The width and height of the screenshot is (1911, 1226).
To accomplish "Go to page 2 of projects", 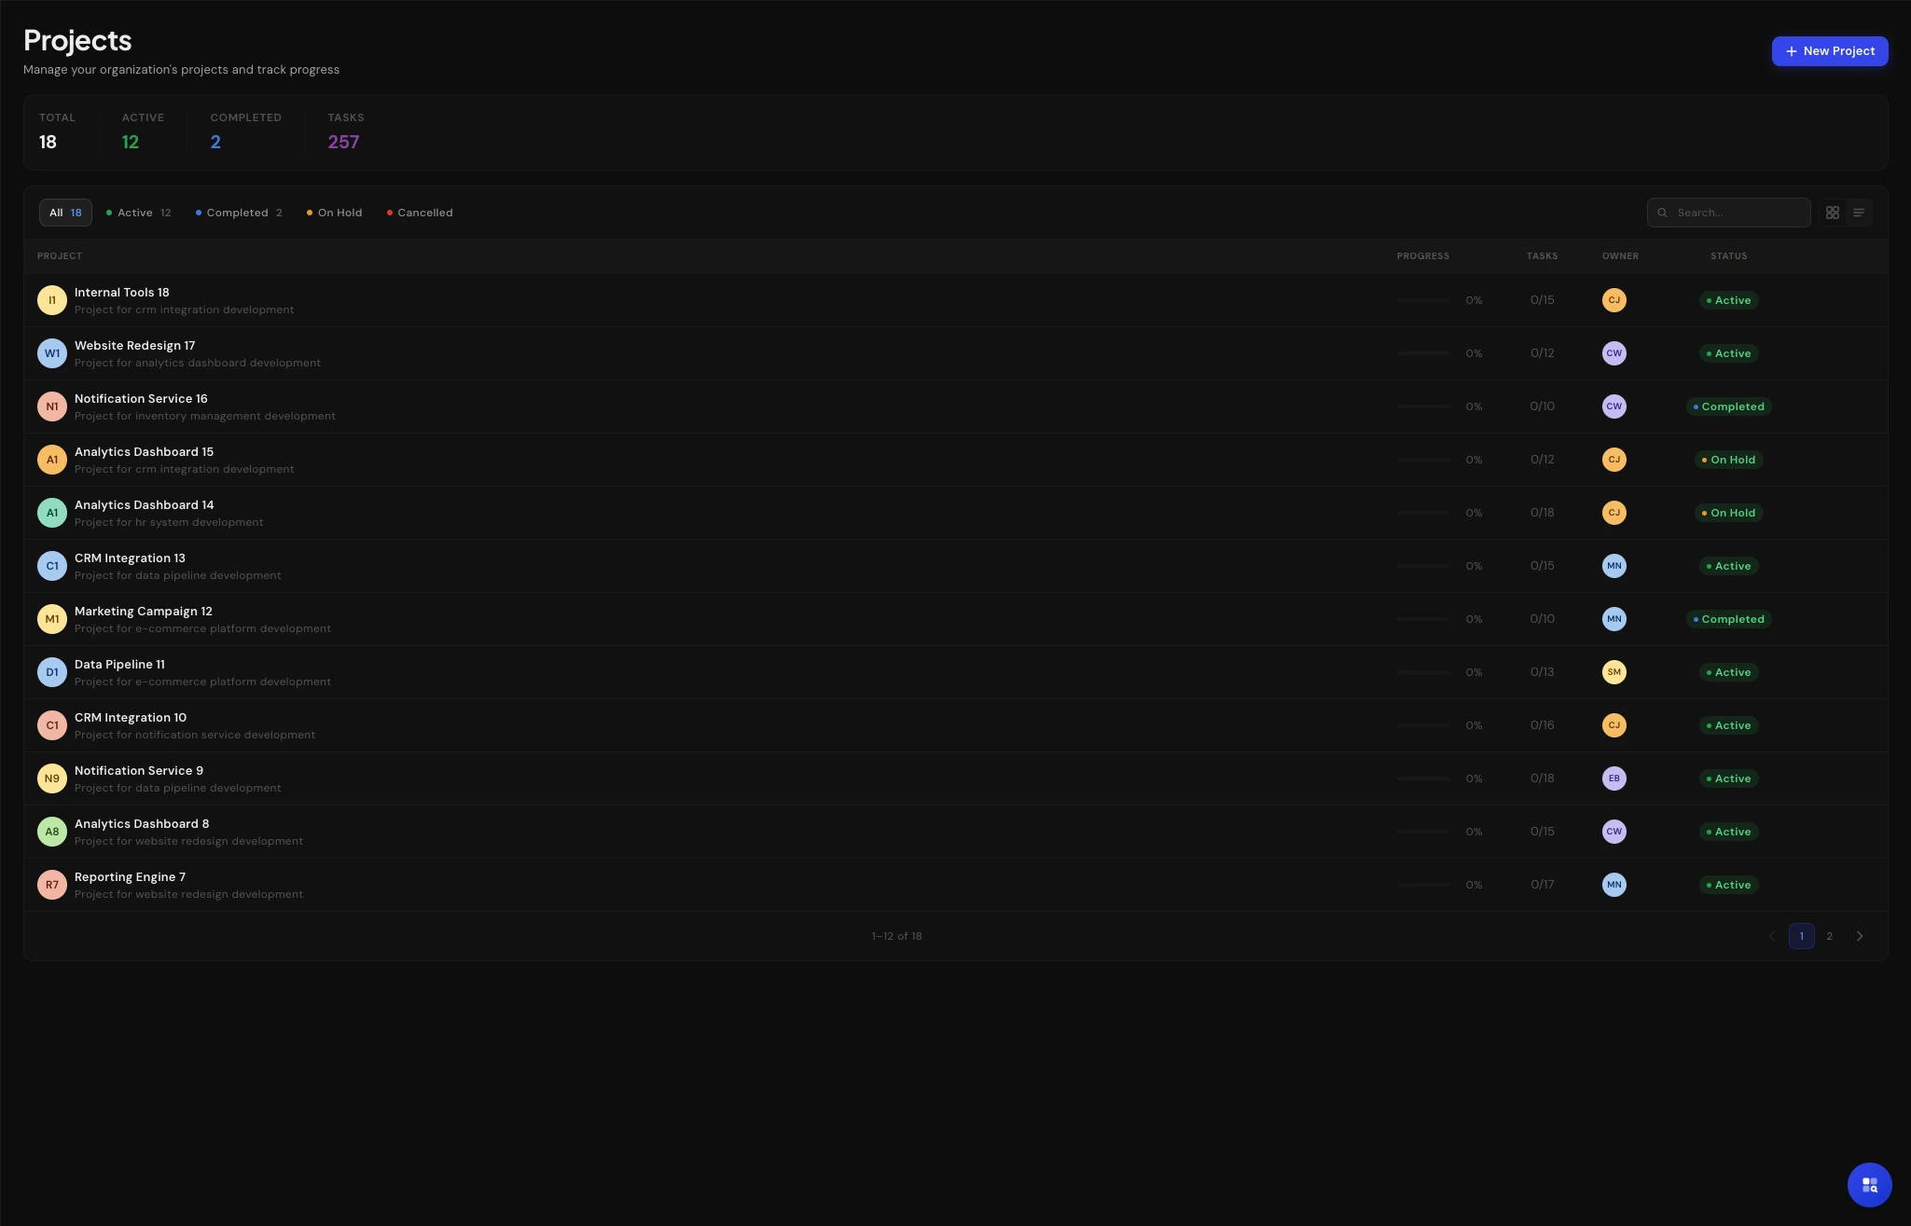I will pos(1829,936).
